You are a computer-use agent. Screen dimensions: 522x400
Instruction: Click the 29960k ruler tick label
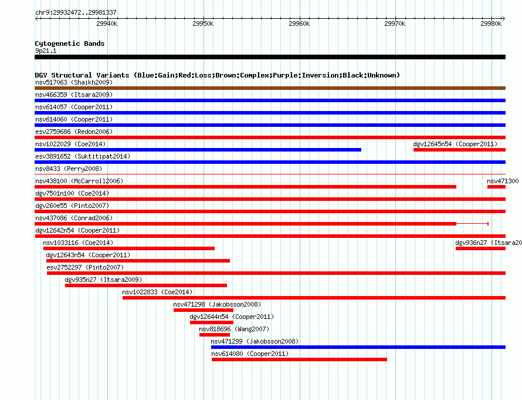[x=299, y=23]
